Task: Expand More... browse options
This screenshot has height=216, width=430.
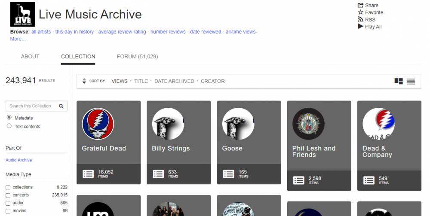Action: 18,39
